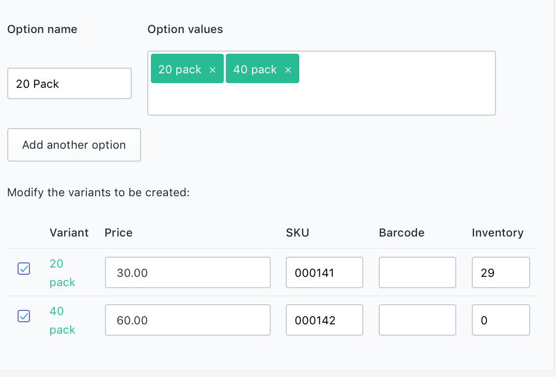
Task: Open the 20 pack variant link
Action: point(63,273)
